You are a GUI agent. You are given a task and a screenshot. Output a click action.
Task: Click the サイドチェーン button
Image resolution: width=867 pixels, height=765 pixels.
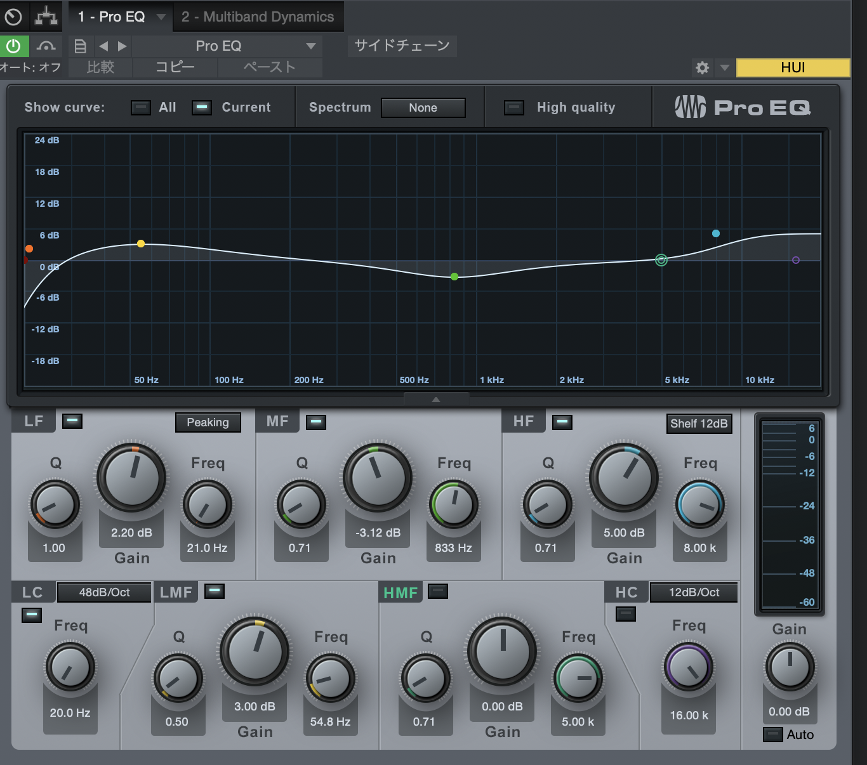402,46
